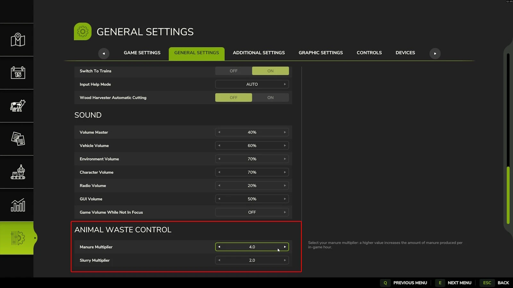
Task: Set Wood Harvester Automatic Cutting to OFF
Action: pyautogui.click(x=233, y=98)
